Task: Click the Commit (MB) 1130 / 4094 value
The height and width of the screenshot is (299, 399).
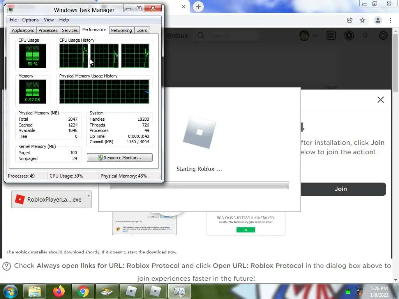Action: click(138, 142)
